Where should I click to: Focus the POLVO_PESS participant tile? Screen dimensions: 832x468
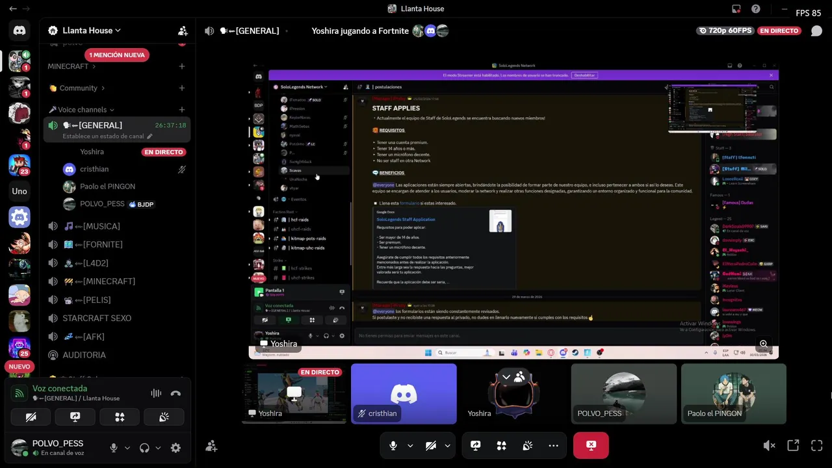pos(623,394)
